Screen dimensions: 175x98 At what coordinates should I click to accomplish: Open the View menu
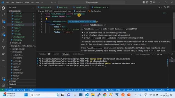[27, 2]
